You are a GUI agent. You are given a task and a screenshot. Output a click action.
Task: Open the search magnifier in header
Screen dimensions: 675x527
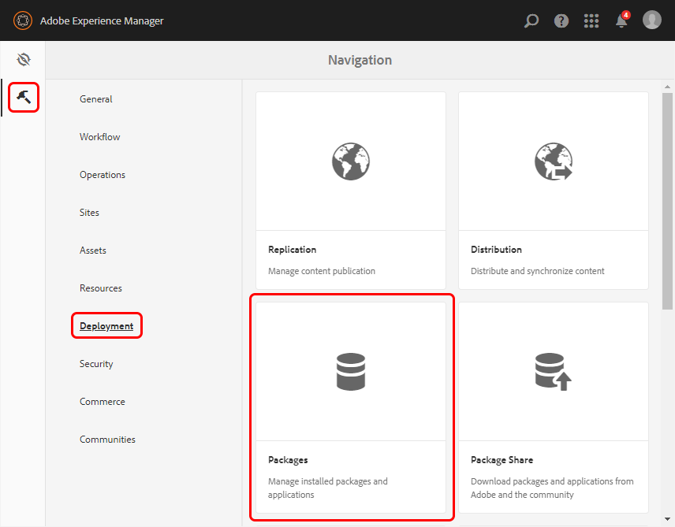pyautogui.click(x=531, y=20)
